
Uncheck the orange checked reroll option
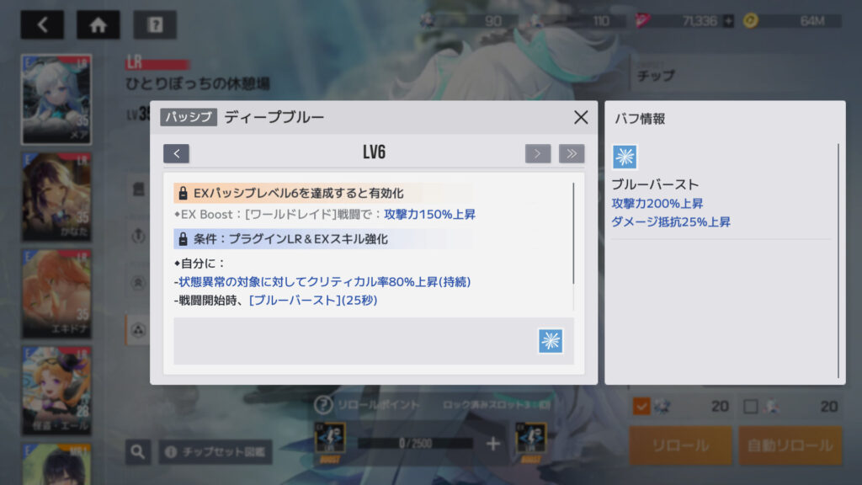(x=641, y=407)
